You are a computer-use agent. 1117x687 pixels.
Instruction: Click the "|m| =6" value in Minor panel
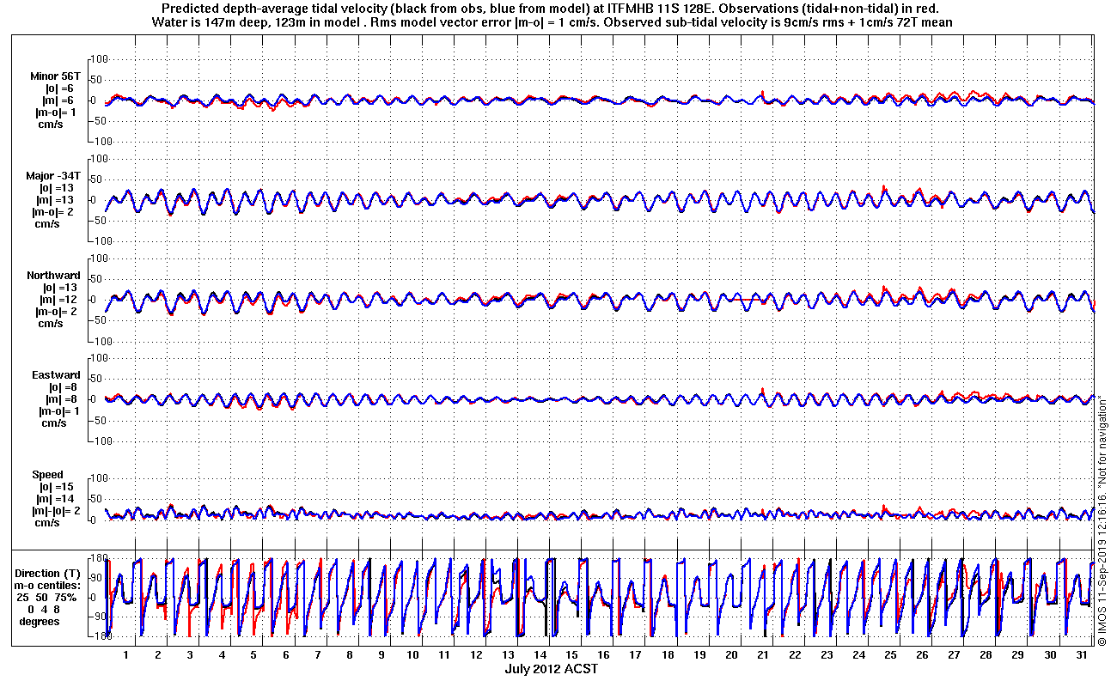pyautogui.click(x=58, y=100)
